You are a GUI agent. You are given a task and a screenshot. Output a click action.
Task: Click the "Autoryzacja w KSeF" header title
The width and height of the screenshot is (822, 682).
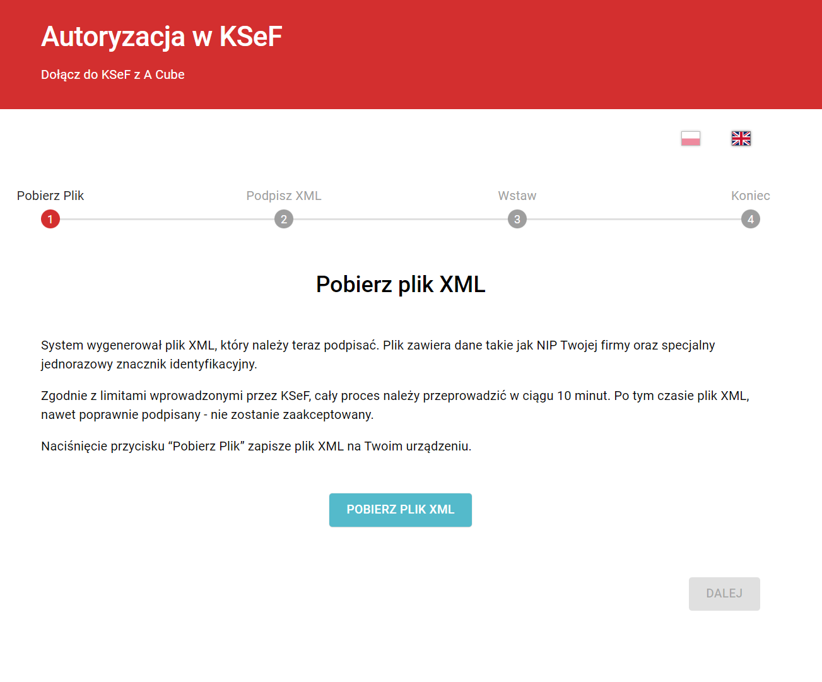[x=161, y=37]
